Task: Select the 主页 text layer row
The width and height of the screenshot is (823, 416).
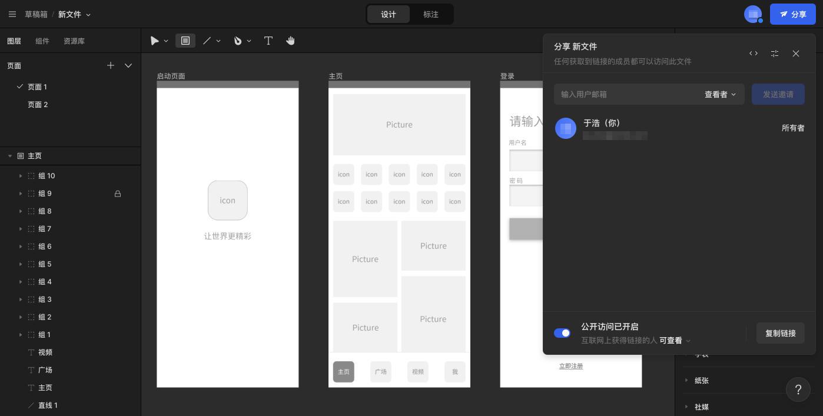Action: (x=70, y=388)
